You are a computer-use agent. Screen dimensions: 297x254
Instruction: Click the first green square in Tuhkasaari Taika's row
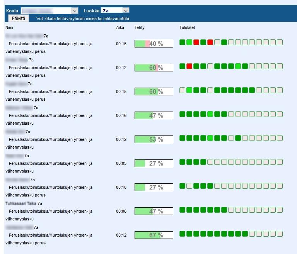click(x=182, y=210)
